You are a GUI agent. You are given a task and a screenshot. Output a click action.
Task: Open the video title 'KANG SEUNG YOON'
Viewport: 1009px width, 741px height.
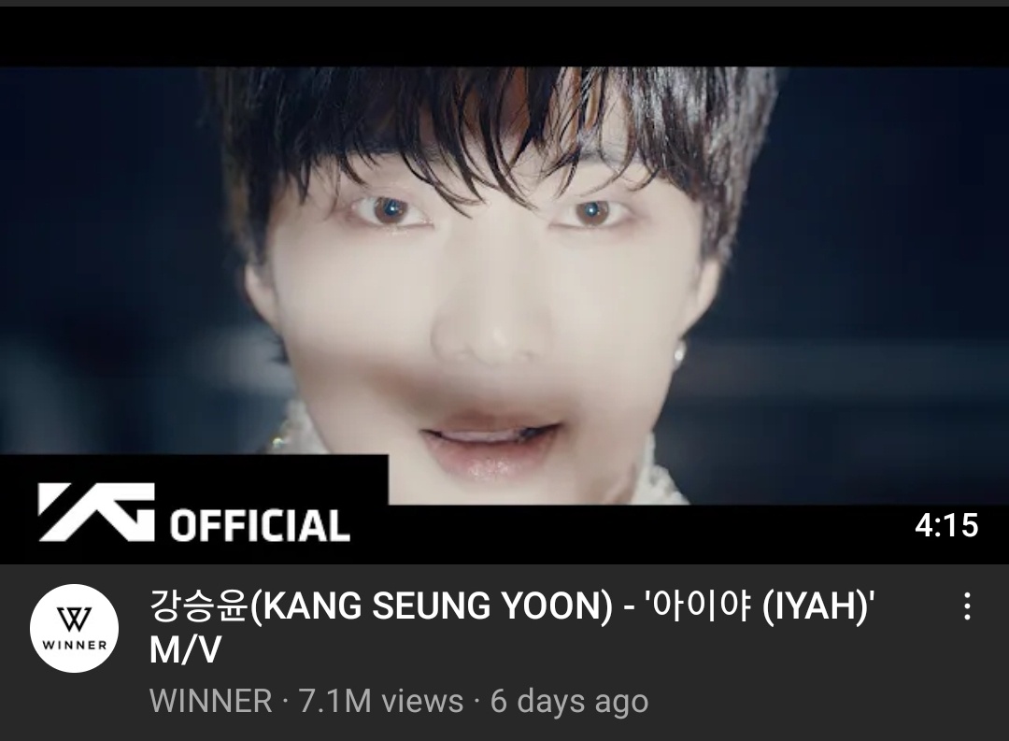(512, 627)
